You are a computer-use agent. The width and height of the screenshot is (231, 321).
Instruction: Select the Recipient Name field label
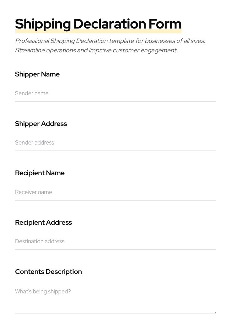tap(40, 173)
